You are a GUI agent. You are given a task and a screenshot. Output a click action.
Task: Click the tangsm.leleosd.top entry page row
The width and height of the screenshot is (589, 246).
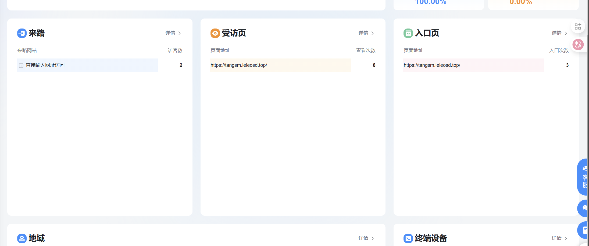point(473,65)
